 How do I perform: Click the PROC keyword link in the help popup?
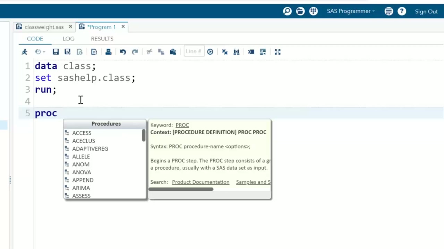[182, 125]
